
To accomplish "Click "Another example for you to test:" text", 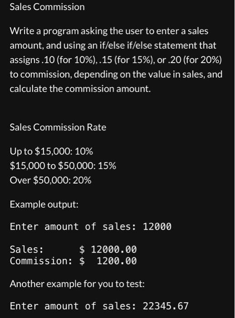I will click(77, 284).
